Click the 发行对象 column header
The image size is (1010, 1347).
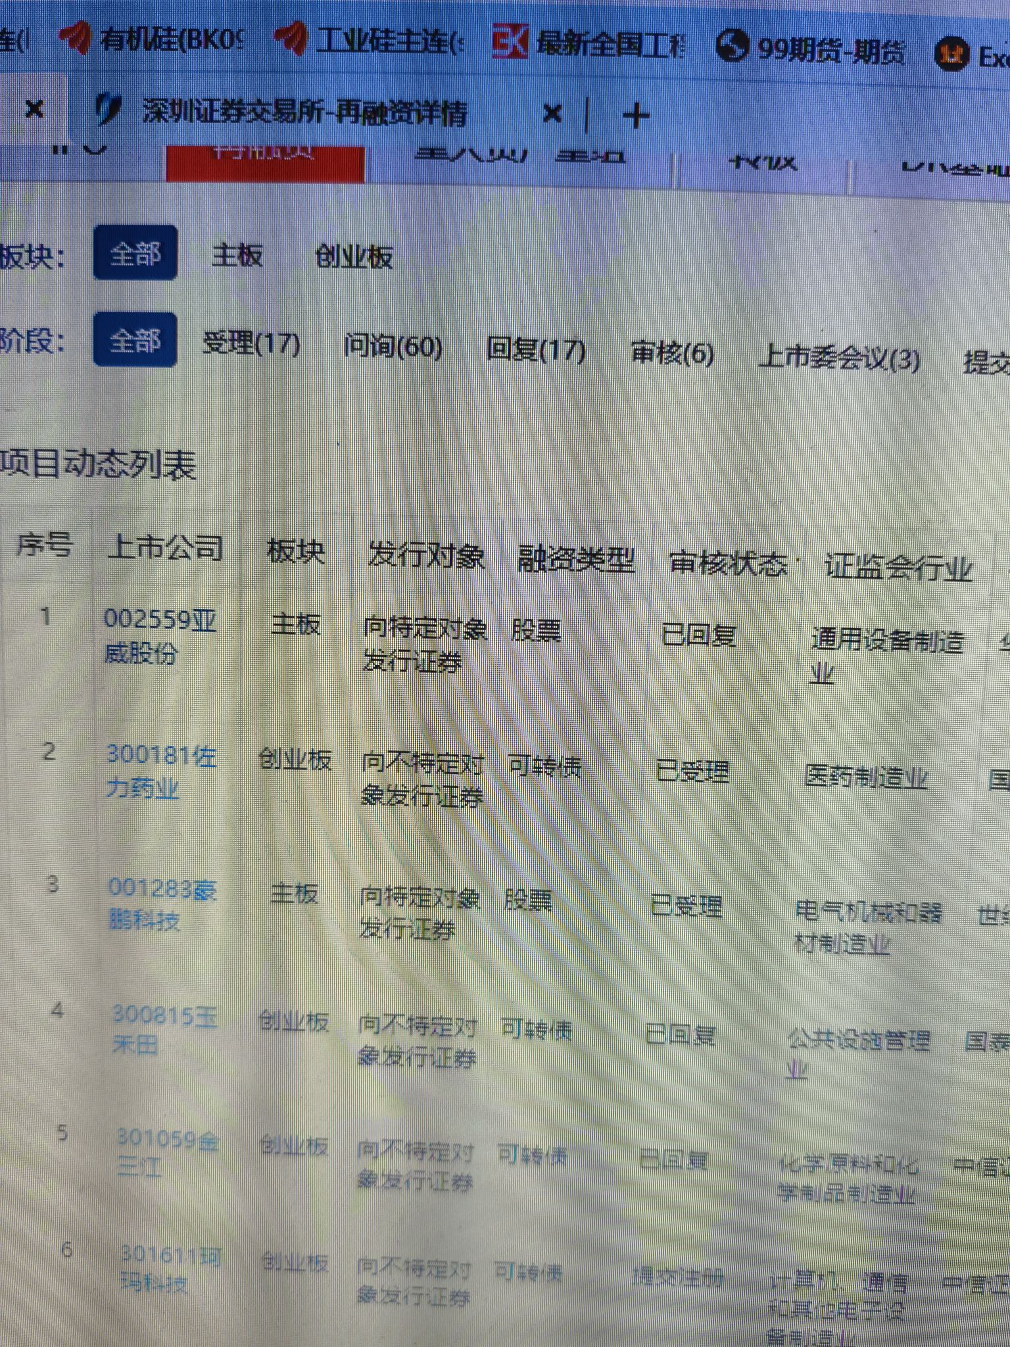[426, 556]
